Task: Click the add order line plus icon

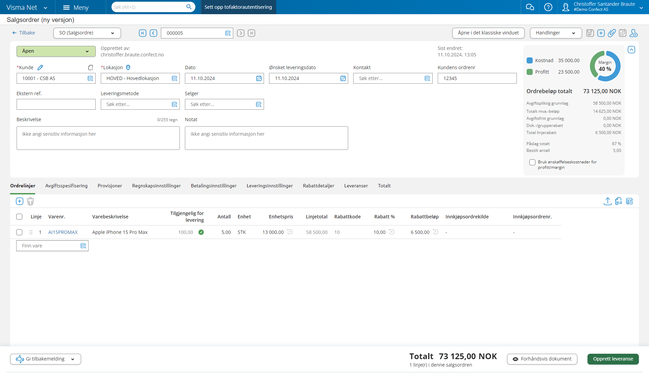Action: (x=20, y=202)
